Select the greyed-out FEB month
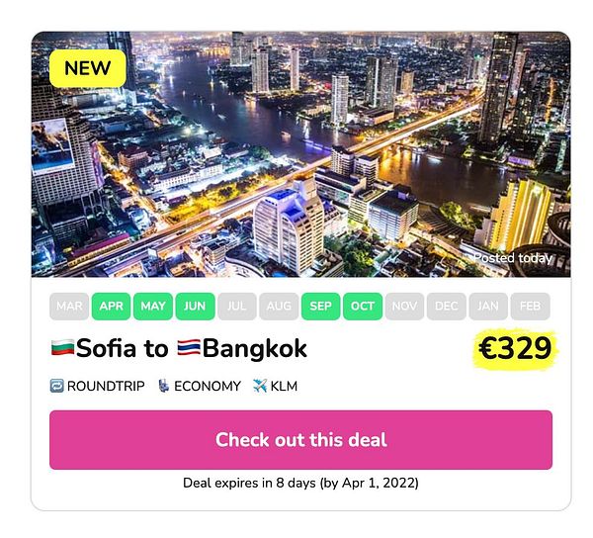 530,306
